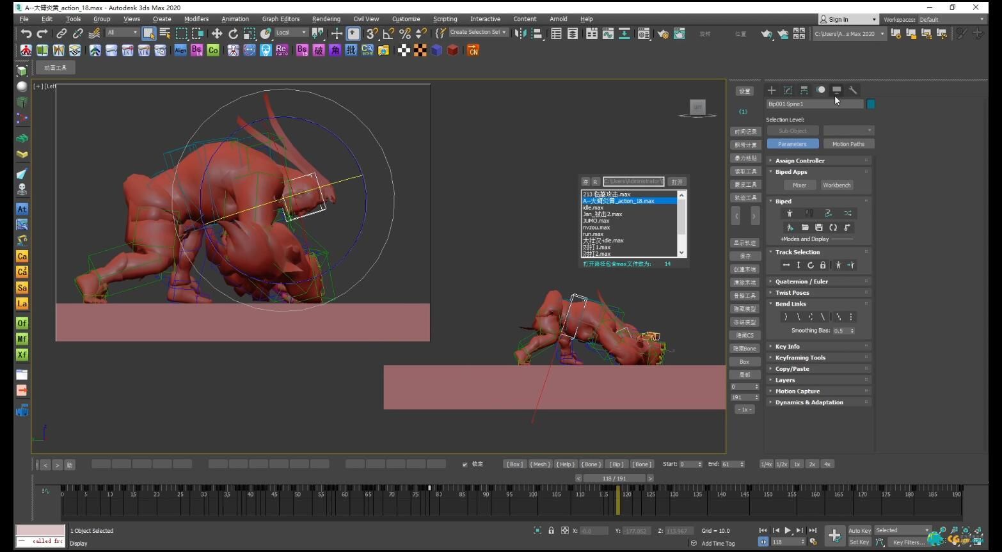Toggle the 3D Snaps icon
Screen dimensions: 1002x552
coord(372,33)
